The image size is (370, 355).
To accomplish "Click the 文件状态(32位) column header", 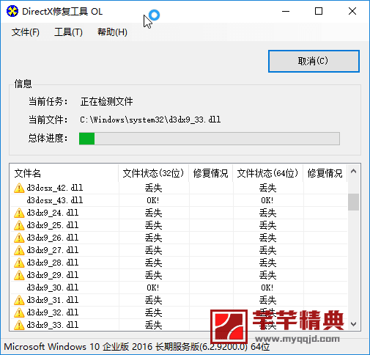I will pyautogui.click(x=153, y=173).
